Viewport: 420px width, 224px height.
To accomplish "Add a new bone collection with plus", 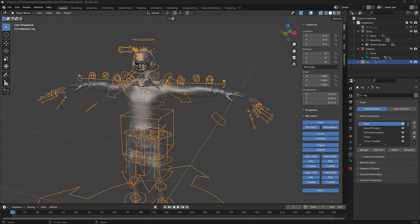I will [x=415, y=123].
